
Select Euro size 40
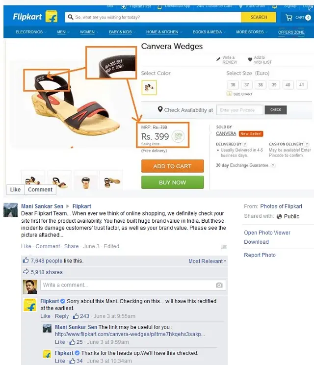tap(288, 85)
